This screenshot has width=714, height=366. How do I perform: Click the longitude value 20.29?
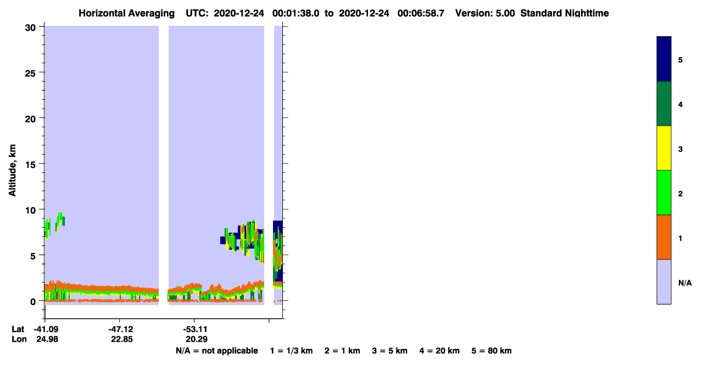tap(196, 339)
